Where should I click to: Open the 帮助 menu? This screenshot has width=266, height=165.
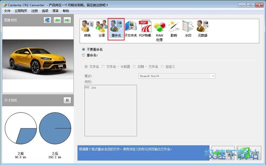[66, 11]
